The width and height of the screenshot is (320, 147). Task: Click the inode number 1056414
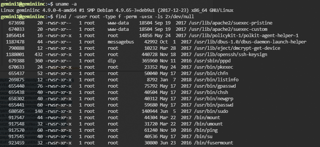15,36
